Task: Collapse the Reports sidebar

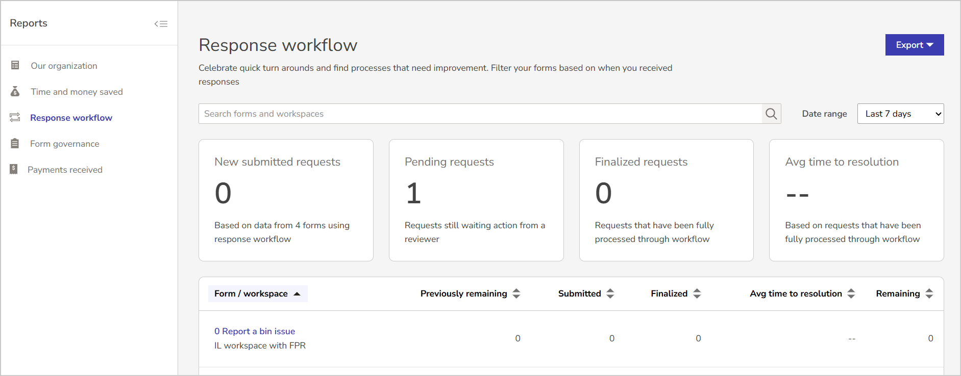Action: (x=161, y=24)
